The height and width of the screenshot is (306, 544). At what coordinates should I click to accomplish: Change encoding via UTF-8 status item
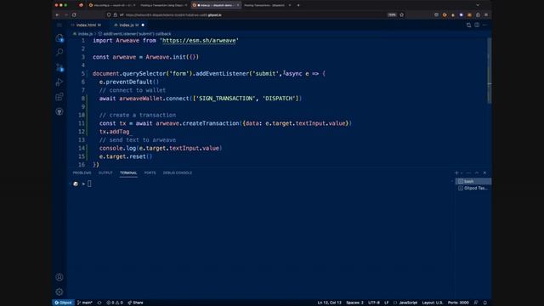[x=374, y=303]
